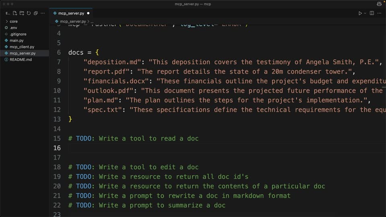This screenshot has height=217, width=386.
Task: Click mcp_server.py in the breadcrumb
Action: click(x=73, y=21)
